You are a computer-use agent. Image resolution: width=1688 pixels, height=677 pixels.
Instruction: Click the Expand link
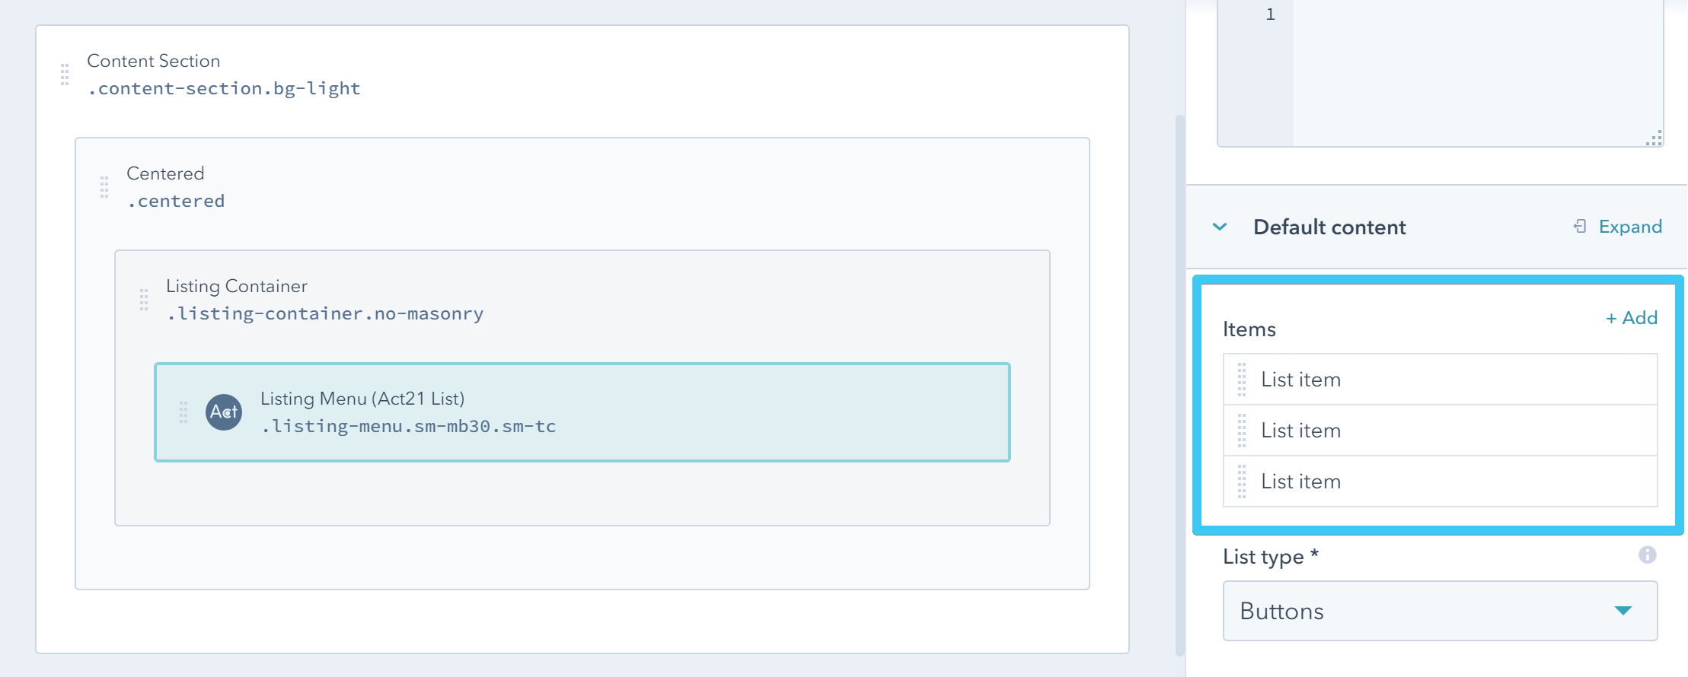point(1630,227)
